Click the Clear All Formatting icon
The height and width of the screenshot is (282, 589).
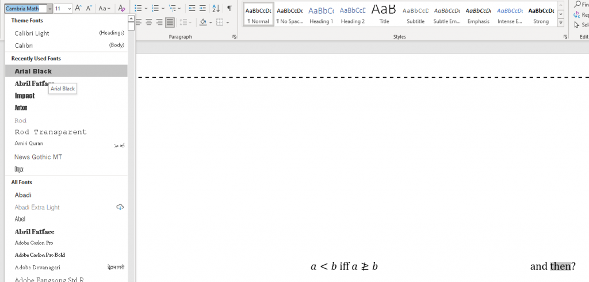(x=121, y=9)
